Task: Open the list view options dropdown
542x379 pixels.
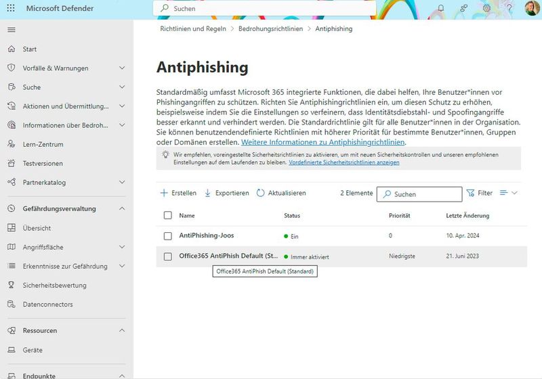Action: [x=509, y=193]
